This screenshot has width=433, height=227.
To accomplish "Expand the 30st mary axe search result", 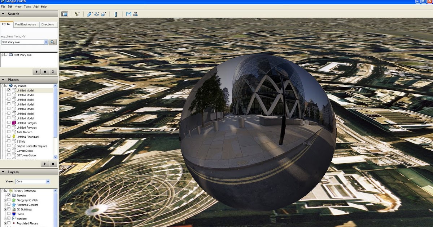I will click(2, 55).
